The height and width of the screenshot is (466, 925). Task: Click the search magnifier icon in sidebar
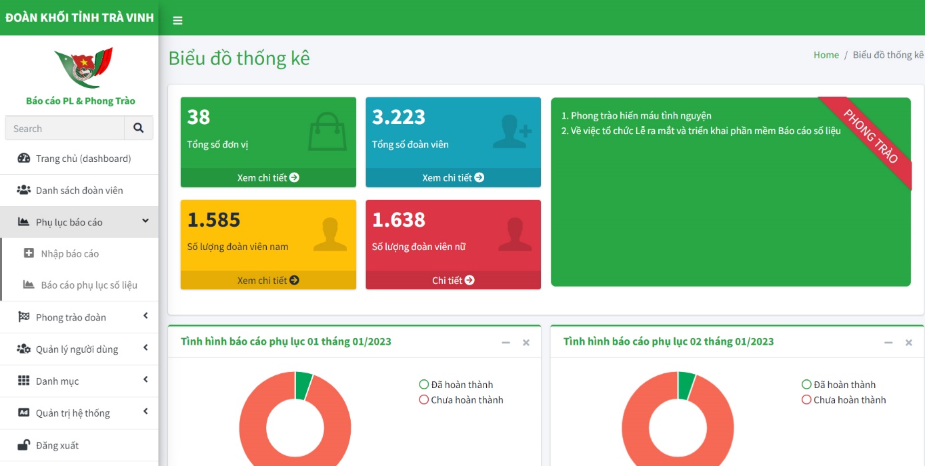[139, 128]
